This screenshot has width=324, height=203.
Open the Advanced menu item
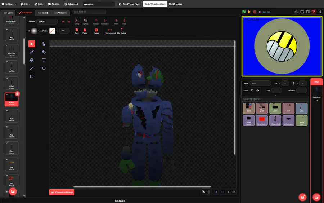tap(71, 4)
